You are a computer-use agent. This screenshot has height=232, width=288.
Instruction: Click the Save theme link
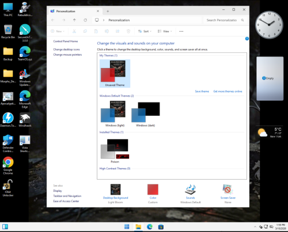(202, 92)
